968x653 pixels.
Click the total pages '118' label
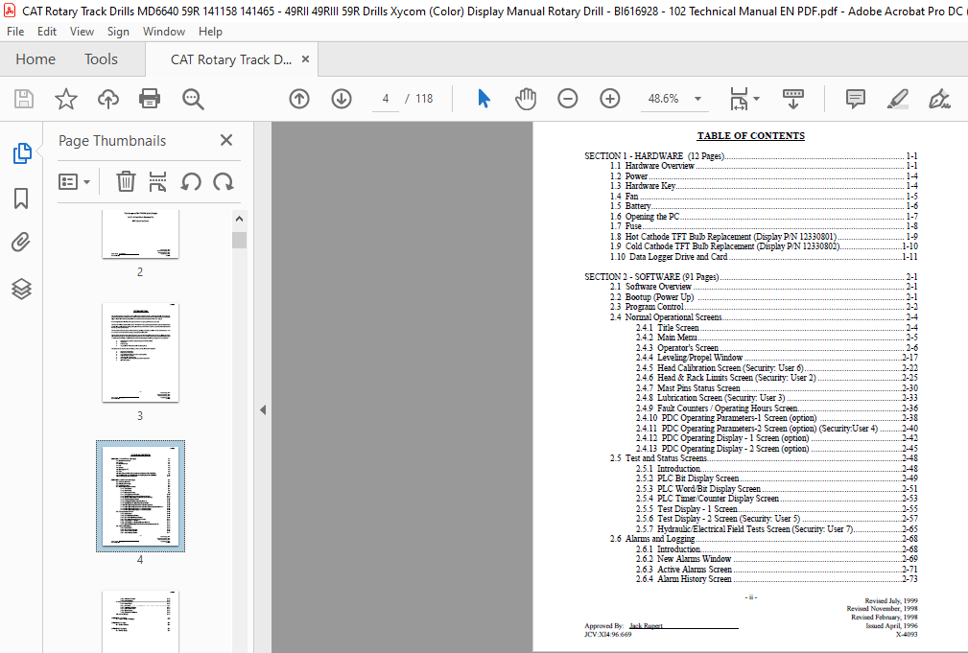point(424,99)
